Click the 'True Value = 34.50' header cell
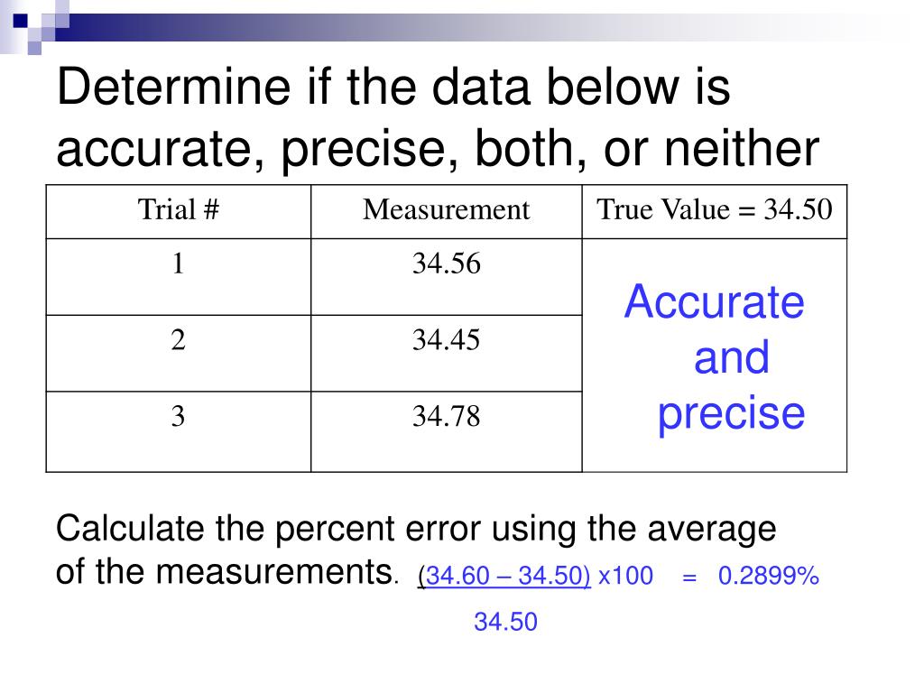This screenshot has width=924, height=693. (x=715, y=211)
